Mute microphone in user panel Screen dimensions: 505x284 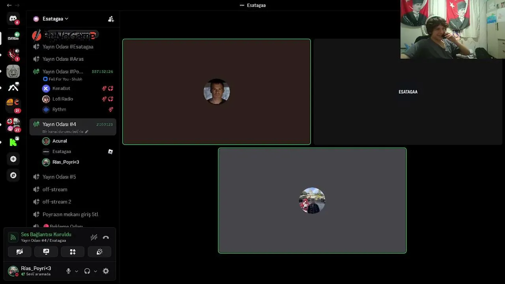point(68,271)
